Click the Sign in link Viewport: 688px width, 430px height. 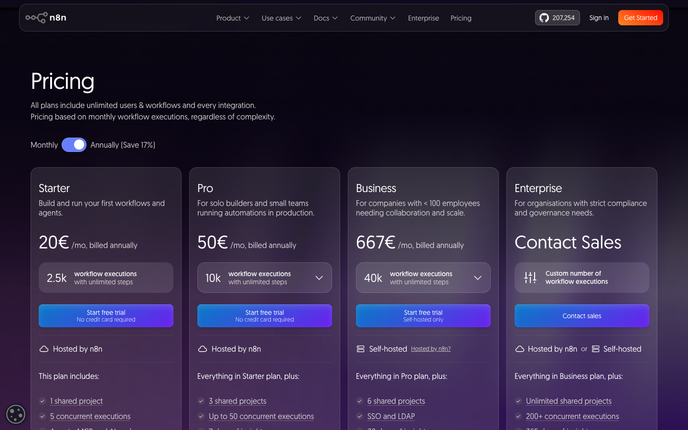[x=599, y=18]
